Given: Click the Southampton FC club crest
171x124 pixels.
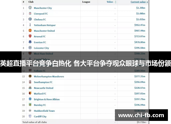Looking at the screenshot, I should pos(30,82).
